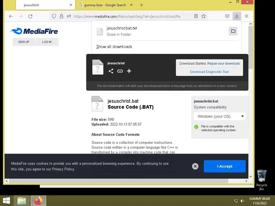Click SIGN UP on MediaFire
The image size is (275, 206).
click(x=24, y=42)
